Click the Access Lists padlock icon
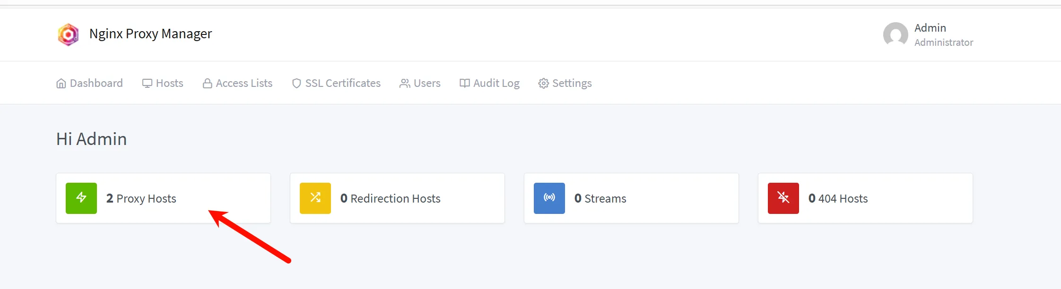 (207, 84)
